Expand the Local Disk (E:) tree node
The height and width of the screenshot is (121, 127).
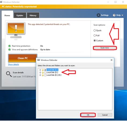[x=40, y=75]
